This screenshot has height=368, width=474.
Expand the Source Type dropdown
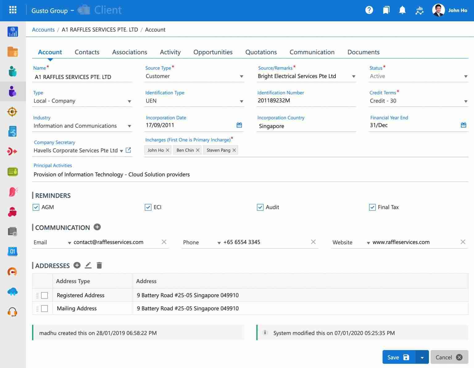(x=242, y=77)
